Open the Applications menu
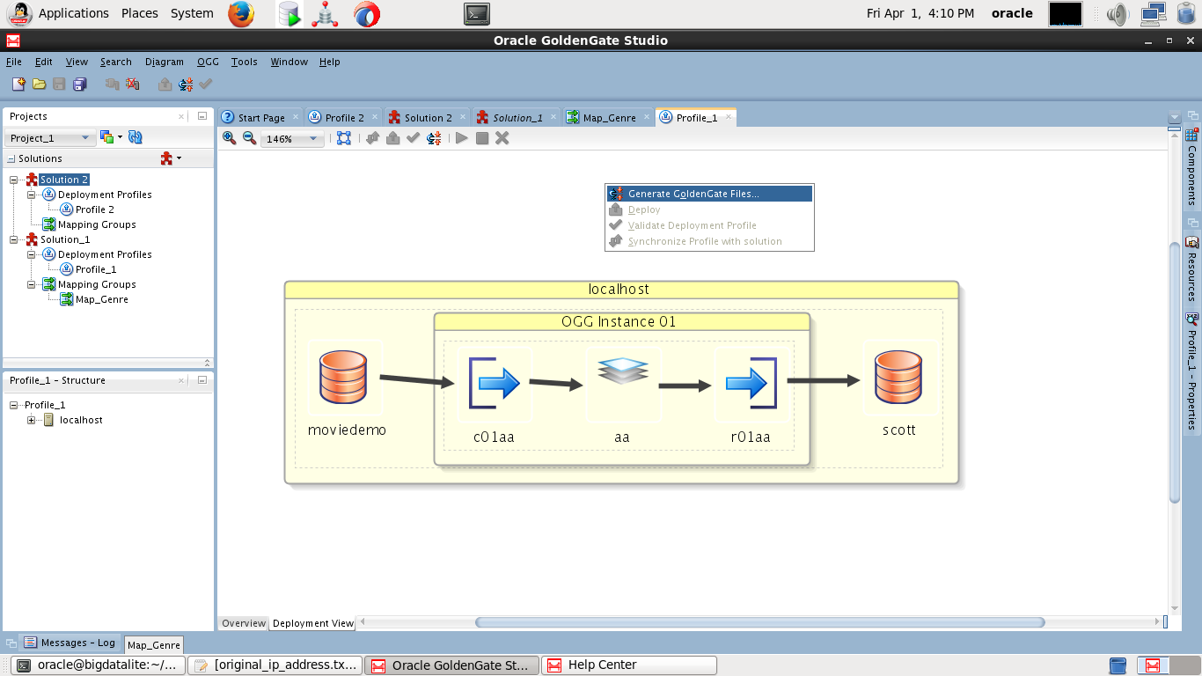Image resolution: width=1202 pixels, height=676 pixels. (x=74, y=13)
